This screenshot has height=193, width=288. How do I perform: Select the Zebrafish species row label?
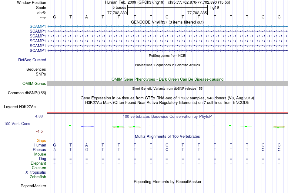pos(38,177)
